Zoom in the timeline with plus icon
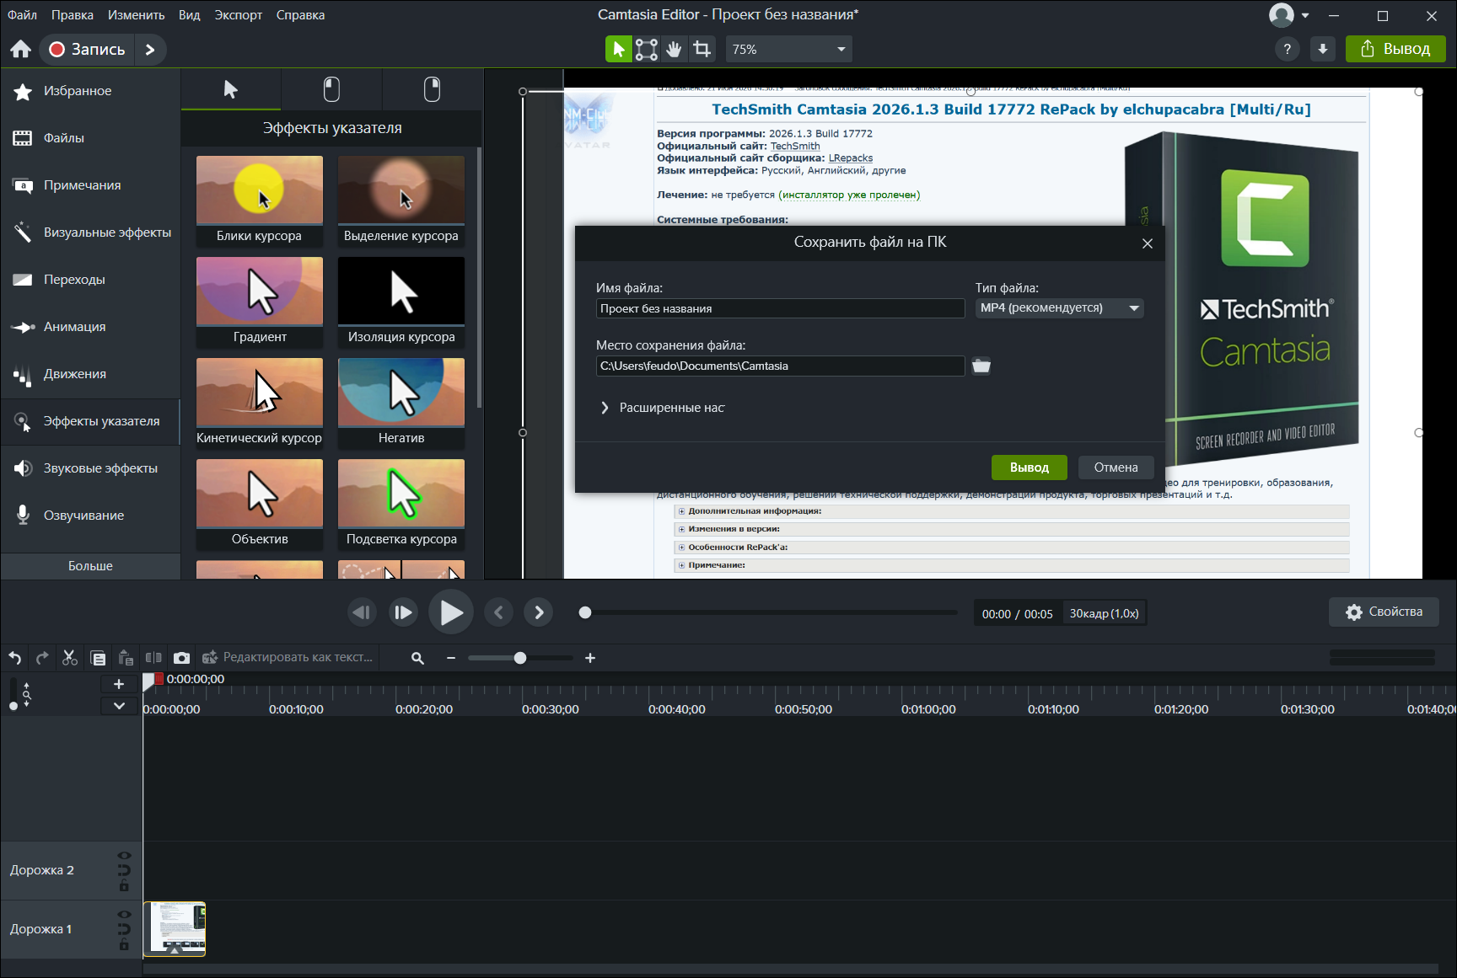This screenshot has height=978, width=1457. point(590,658)
